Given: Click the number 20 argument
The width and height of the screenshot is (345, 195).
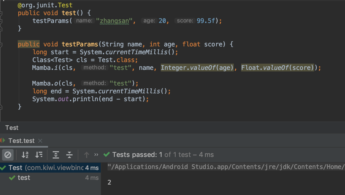Looking at the screenshot, I should pos(162,21).
